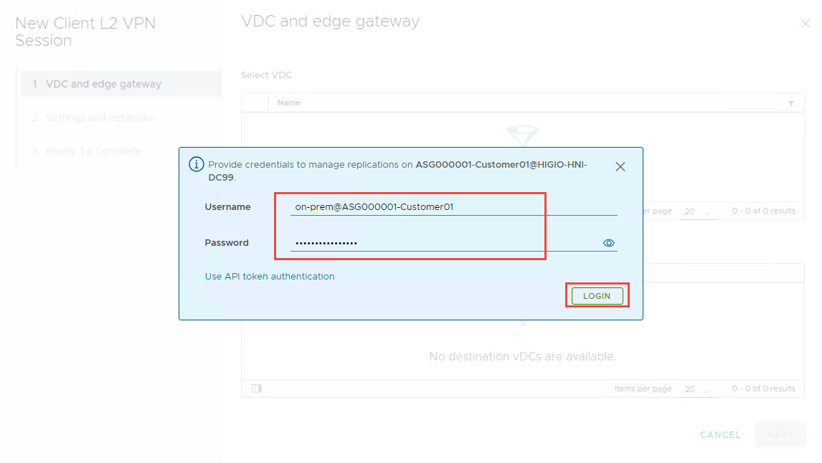This screenshot has width=822, height=463.
Task: Click the Username input field
Action: 453,207
